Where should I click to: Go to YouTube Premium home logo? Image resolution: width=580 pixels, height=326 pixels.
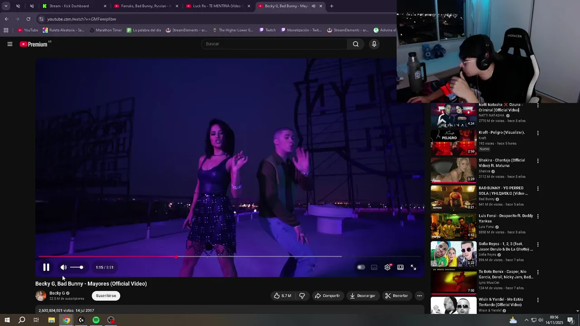click(x=34, y=44)
